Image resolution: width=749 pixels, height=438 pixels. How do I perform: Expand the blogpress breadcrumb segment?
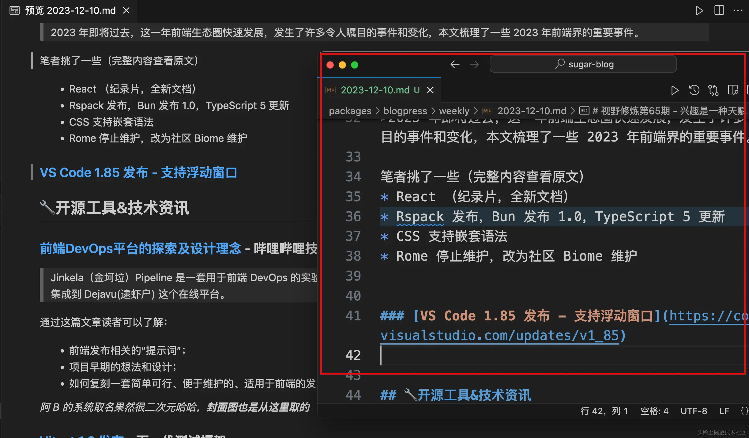point(405,111)
